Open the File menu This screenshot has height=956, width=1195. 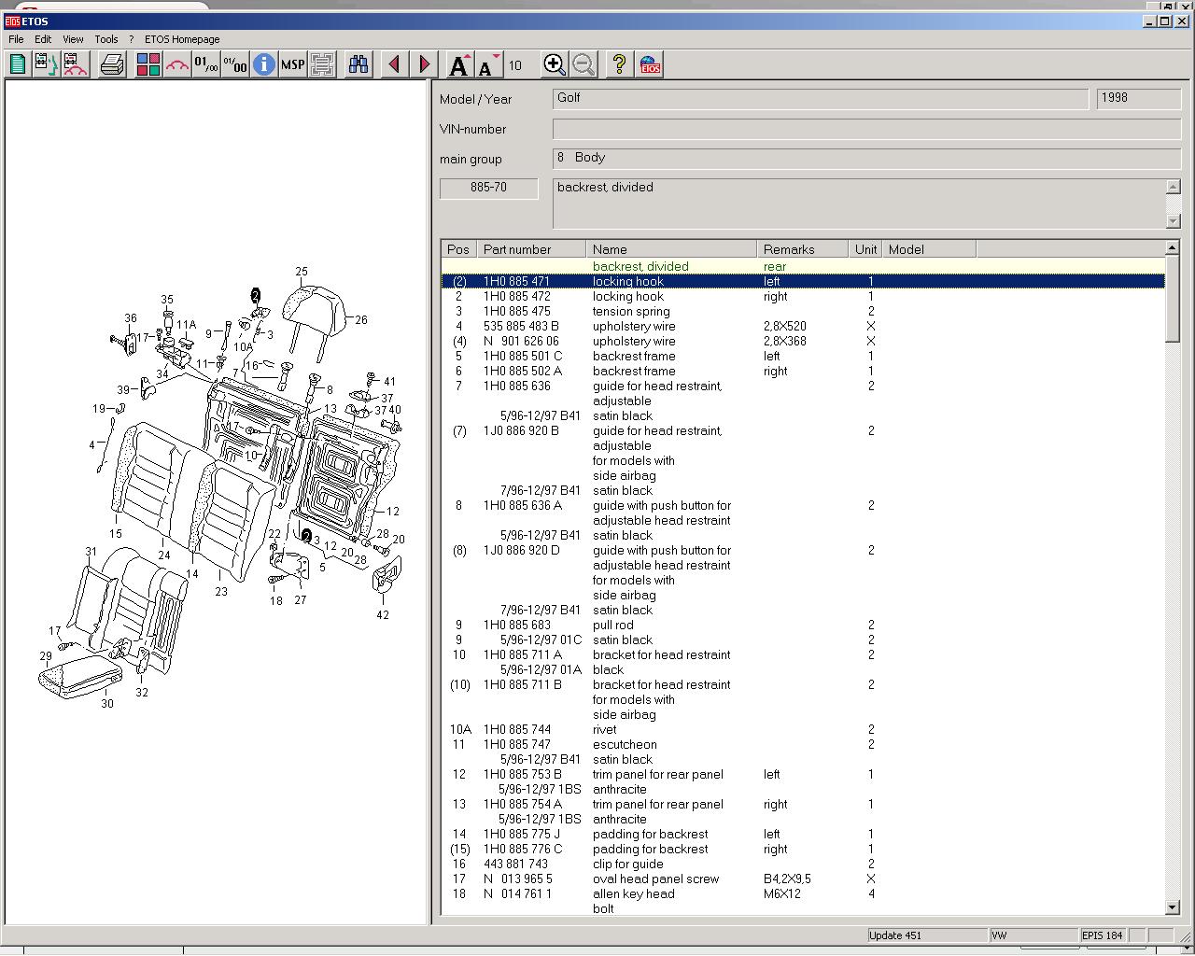pyautogui.click(x=16, y=39)
